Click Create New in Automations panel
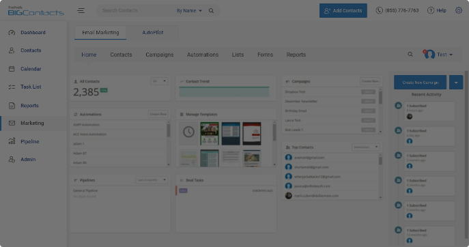The width and height of the screenshot is (469, 247). tap(158, 114)
